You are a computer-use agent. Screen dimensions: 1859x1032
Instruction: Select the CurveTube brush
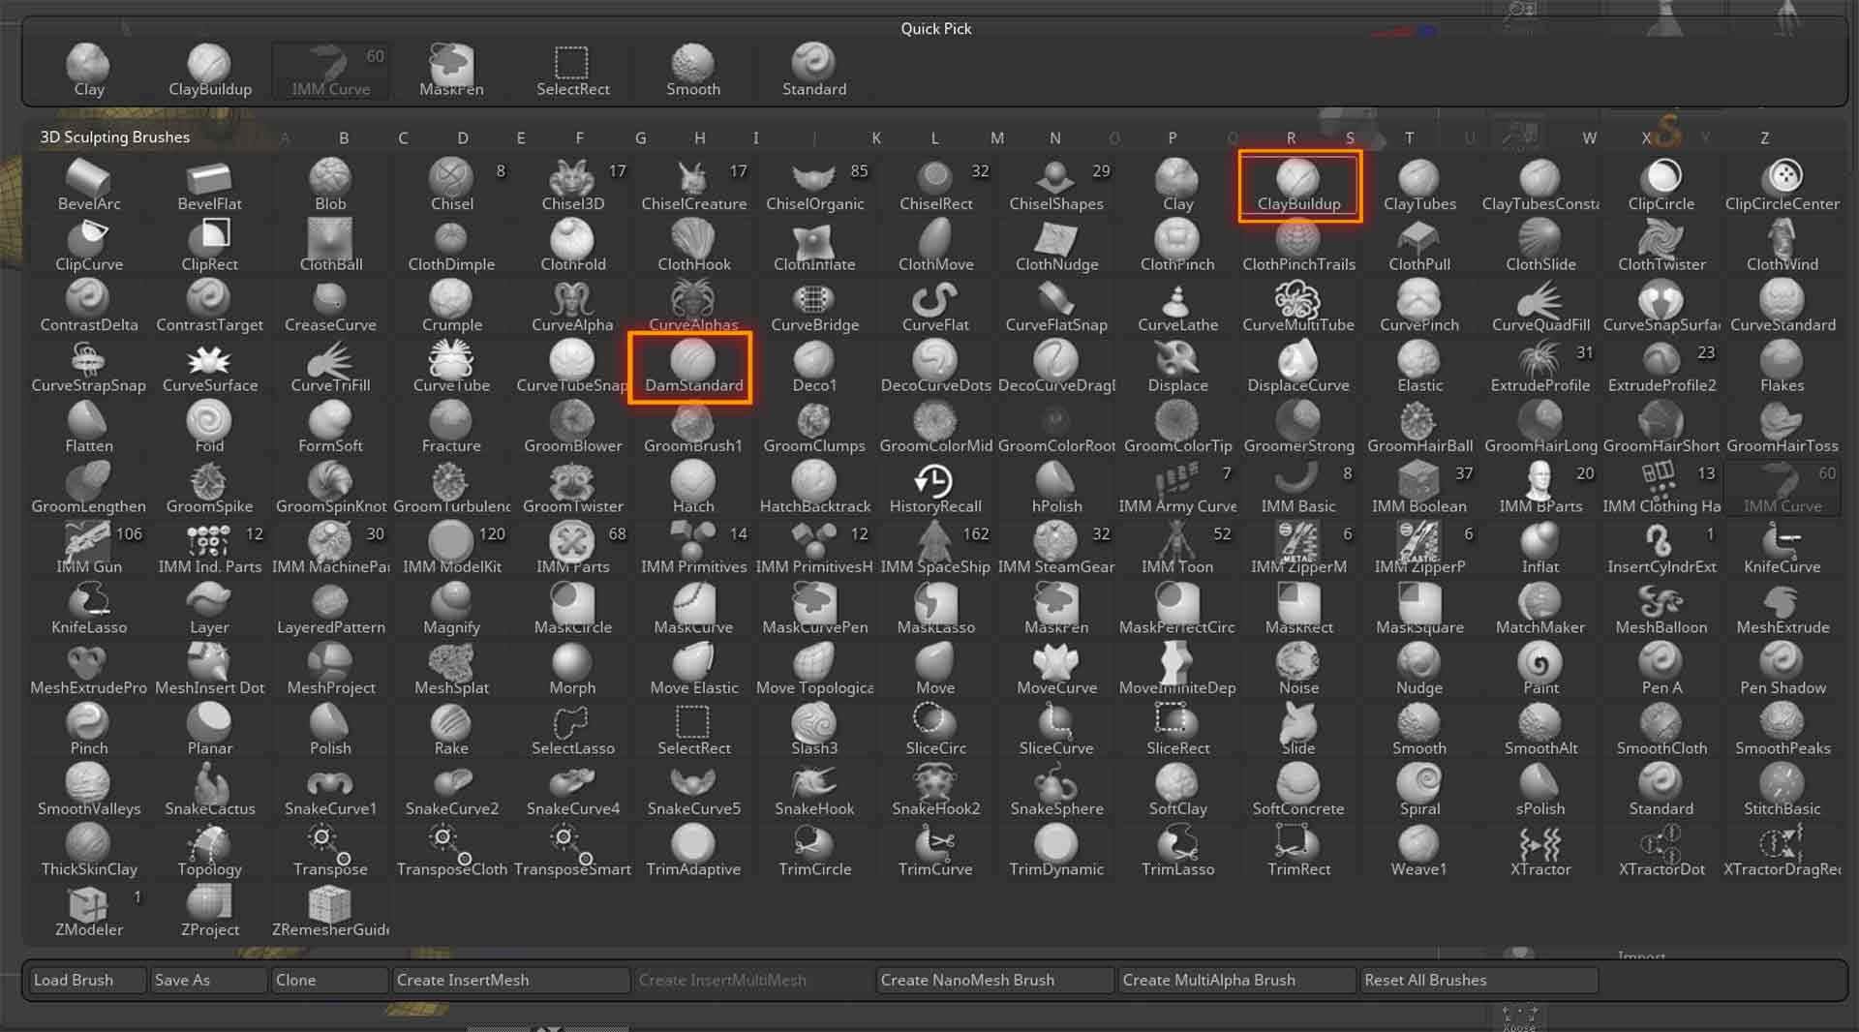tap(451, 368)
